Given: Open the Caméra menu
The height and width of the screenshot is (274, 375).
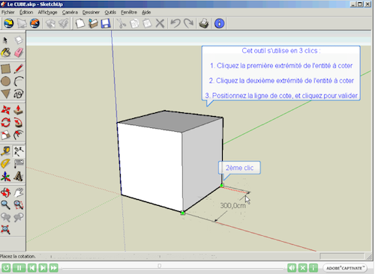Looking at the screenshot, I should (70, 12).
